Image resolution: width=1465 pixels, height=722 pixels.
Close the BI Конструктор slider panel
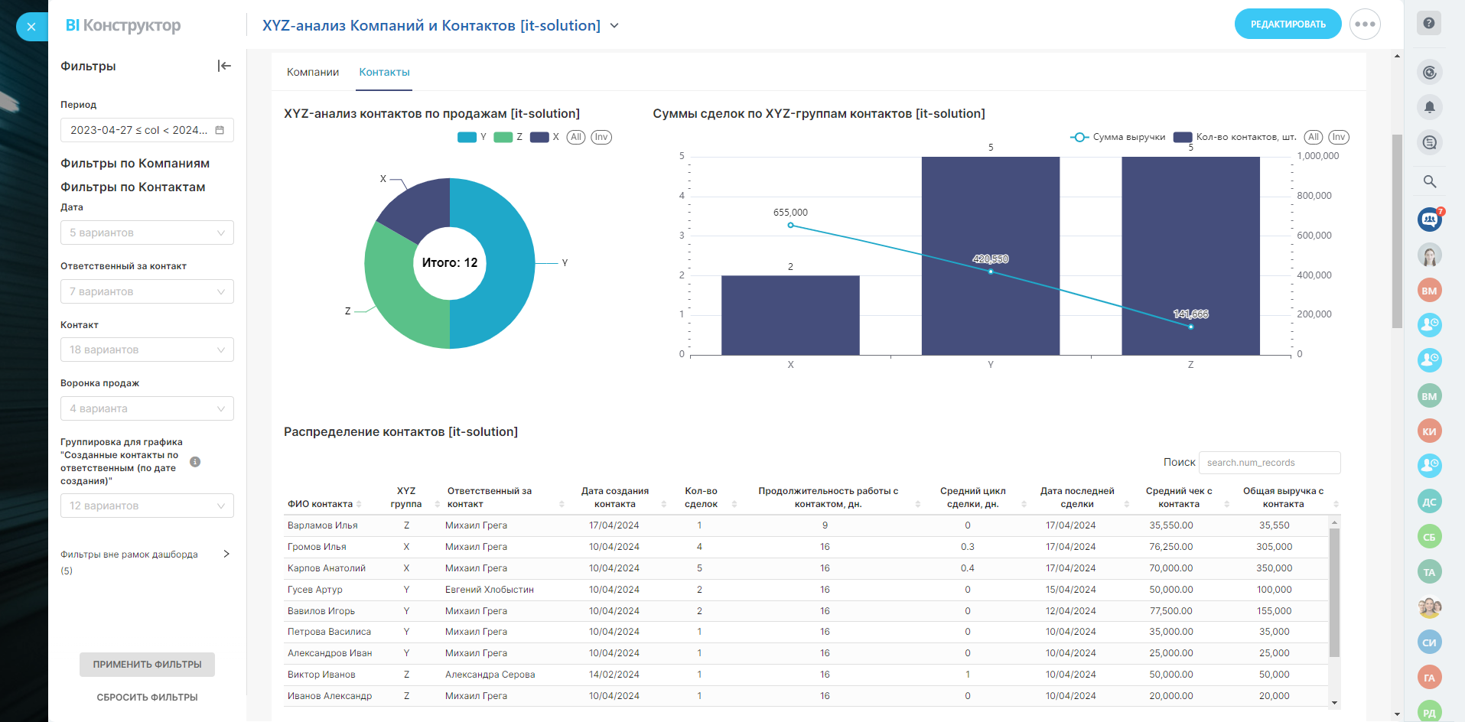coord(31,27)
